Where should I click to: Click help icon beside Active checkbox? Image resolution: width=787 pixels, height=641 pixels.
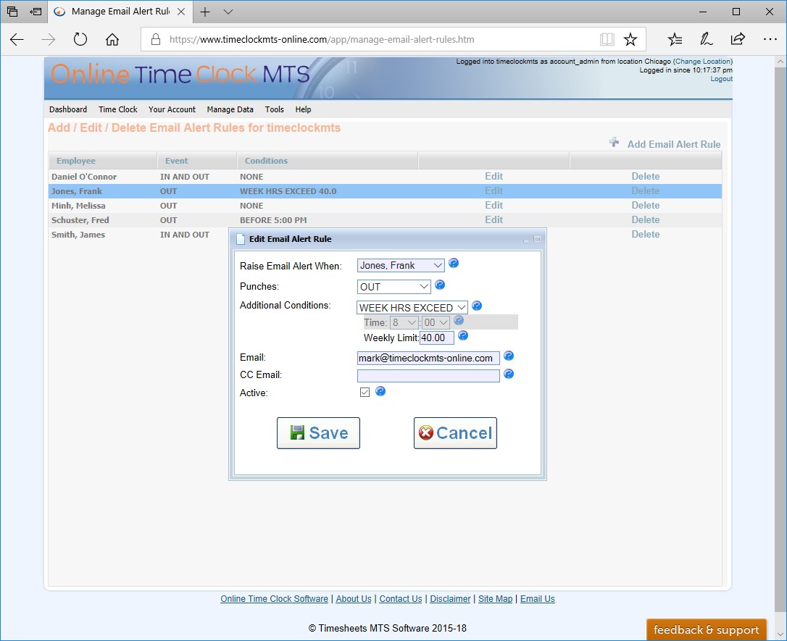pos(380,391)
